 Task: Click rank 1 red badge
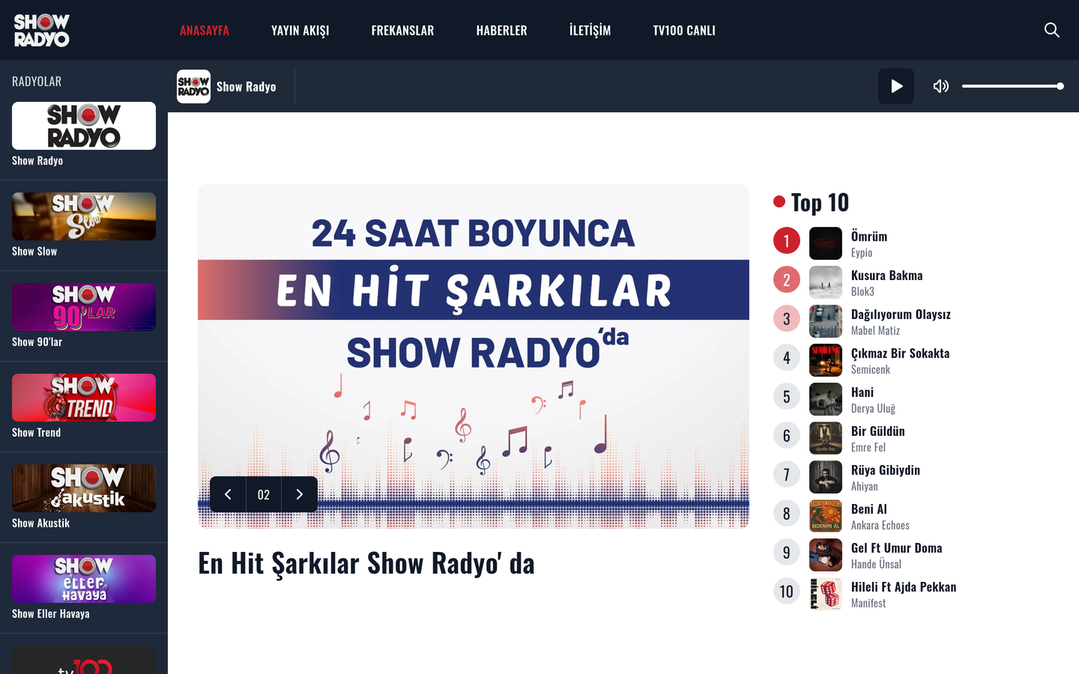787,240
